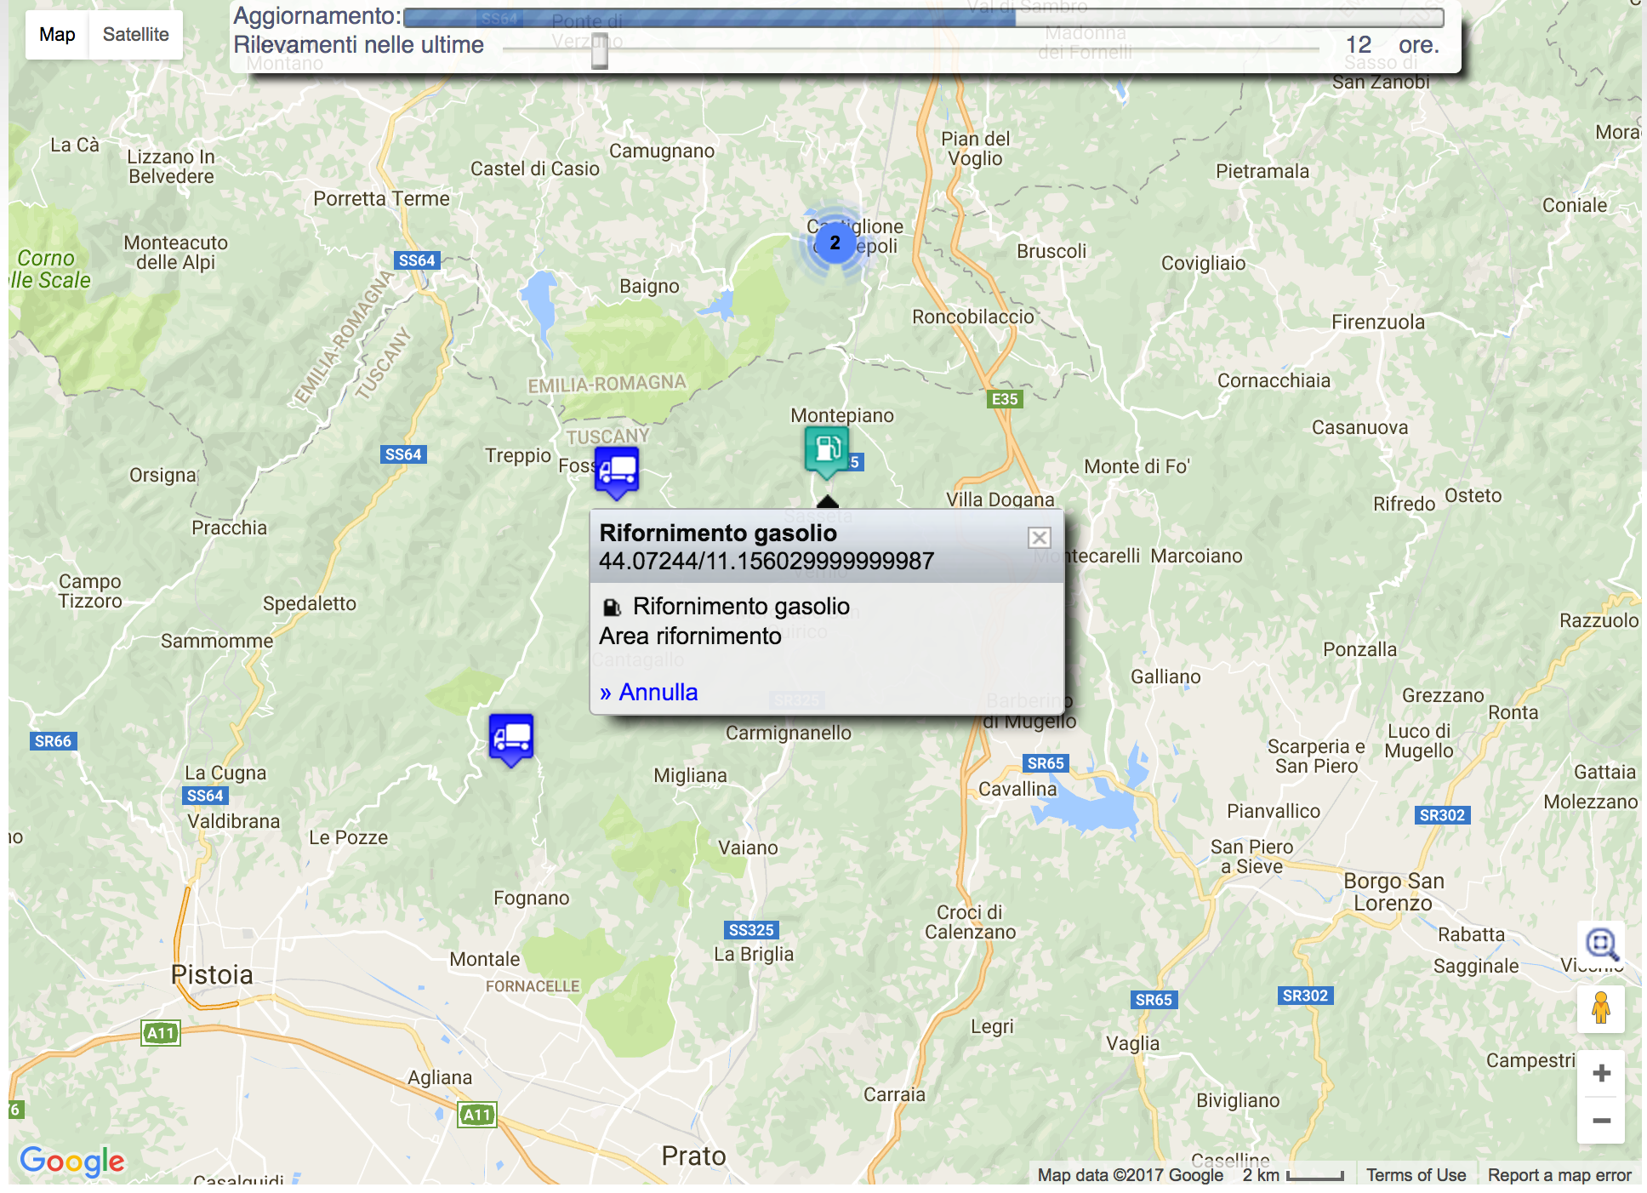Switch to Map view

click(57, 35)
